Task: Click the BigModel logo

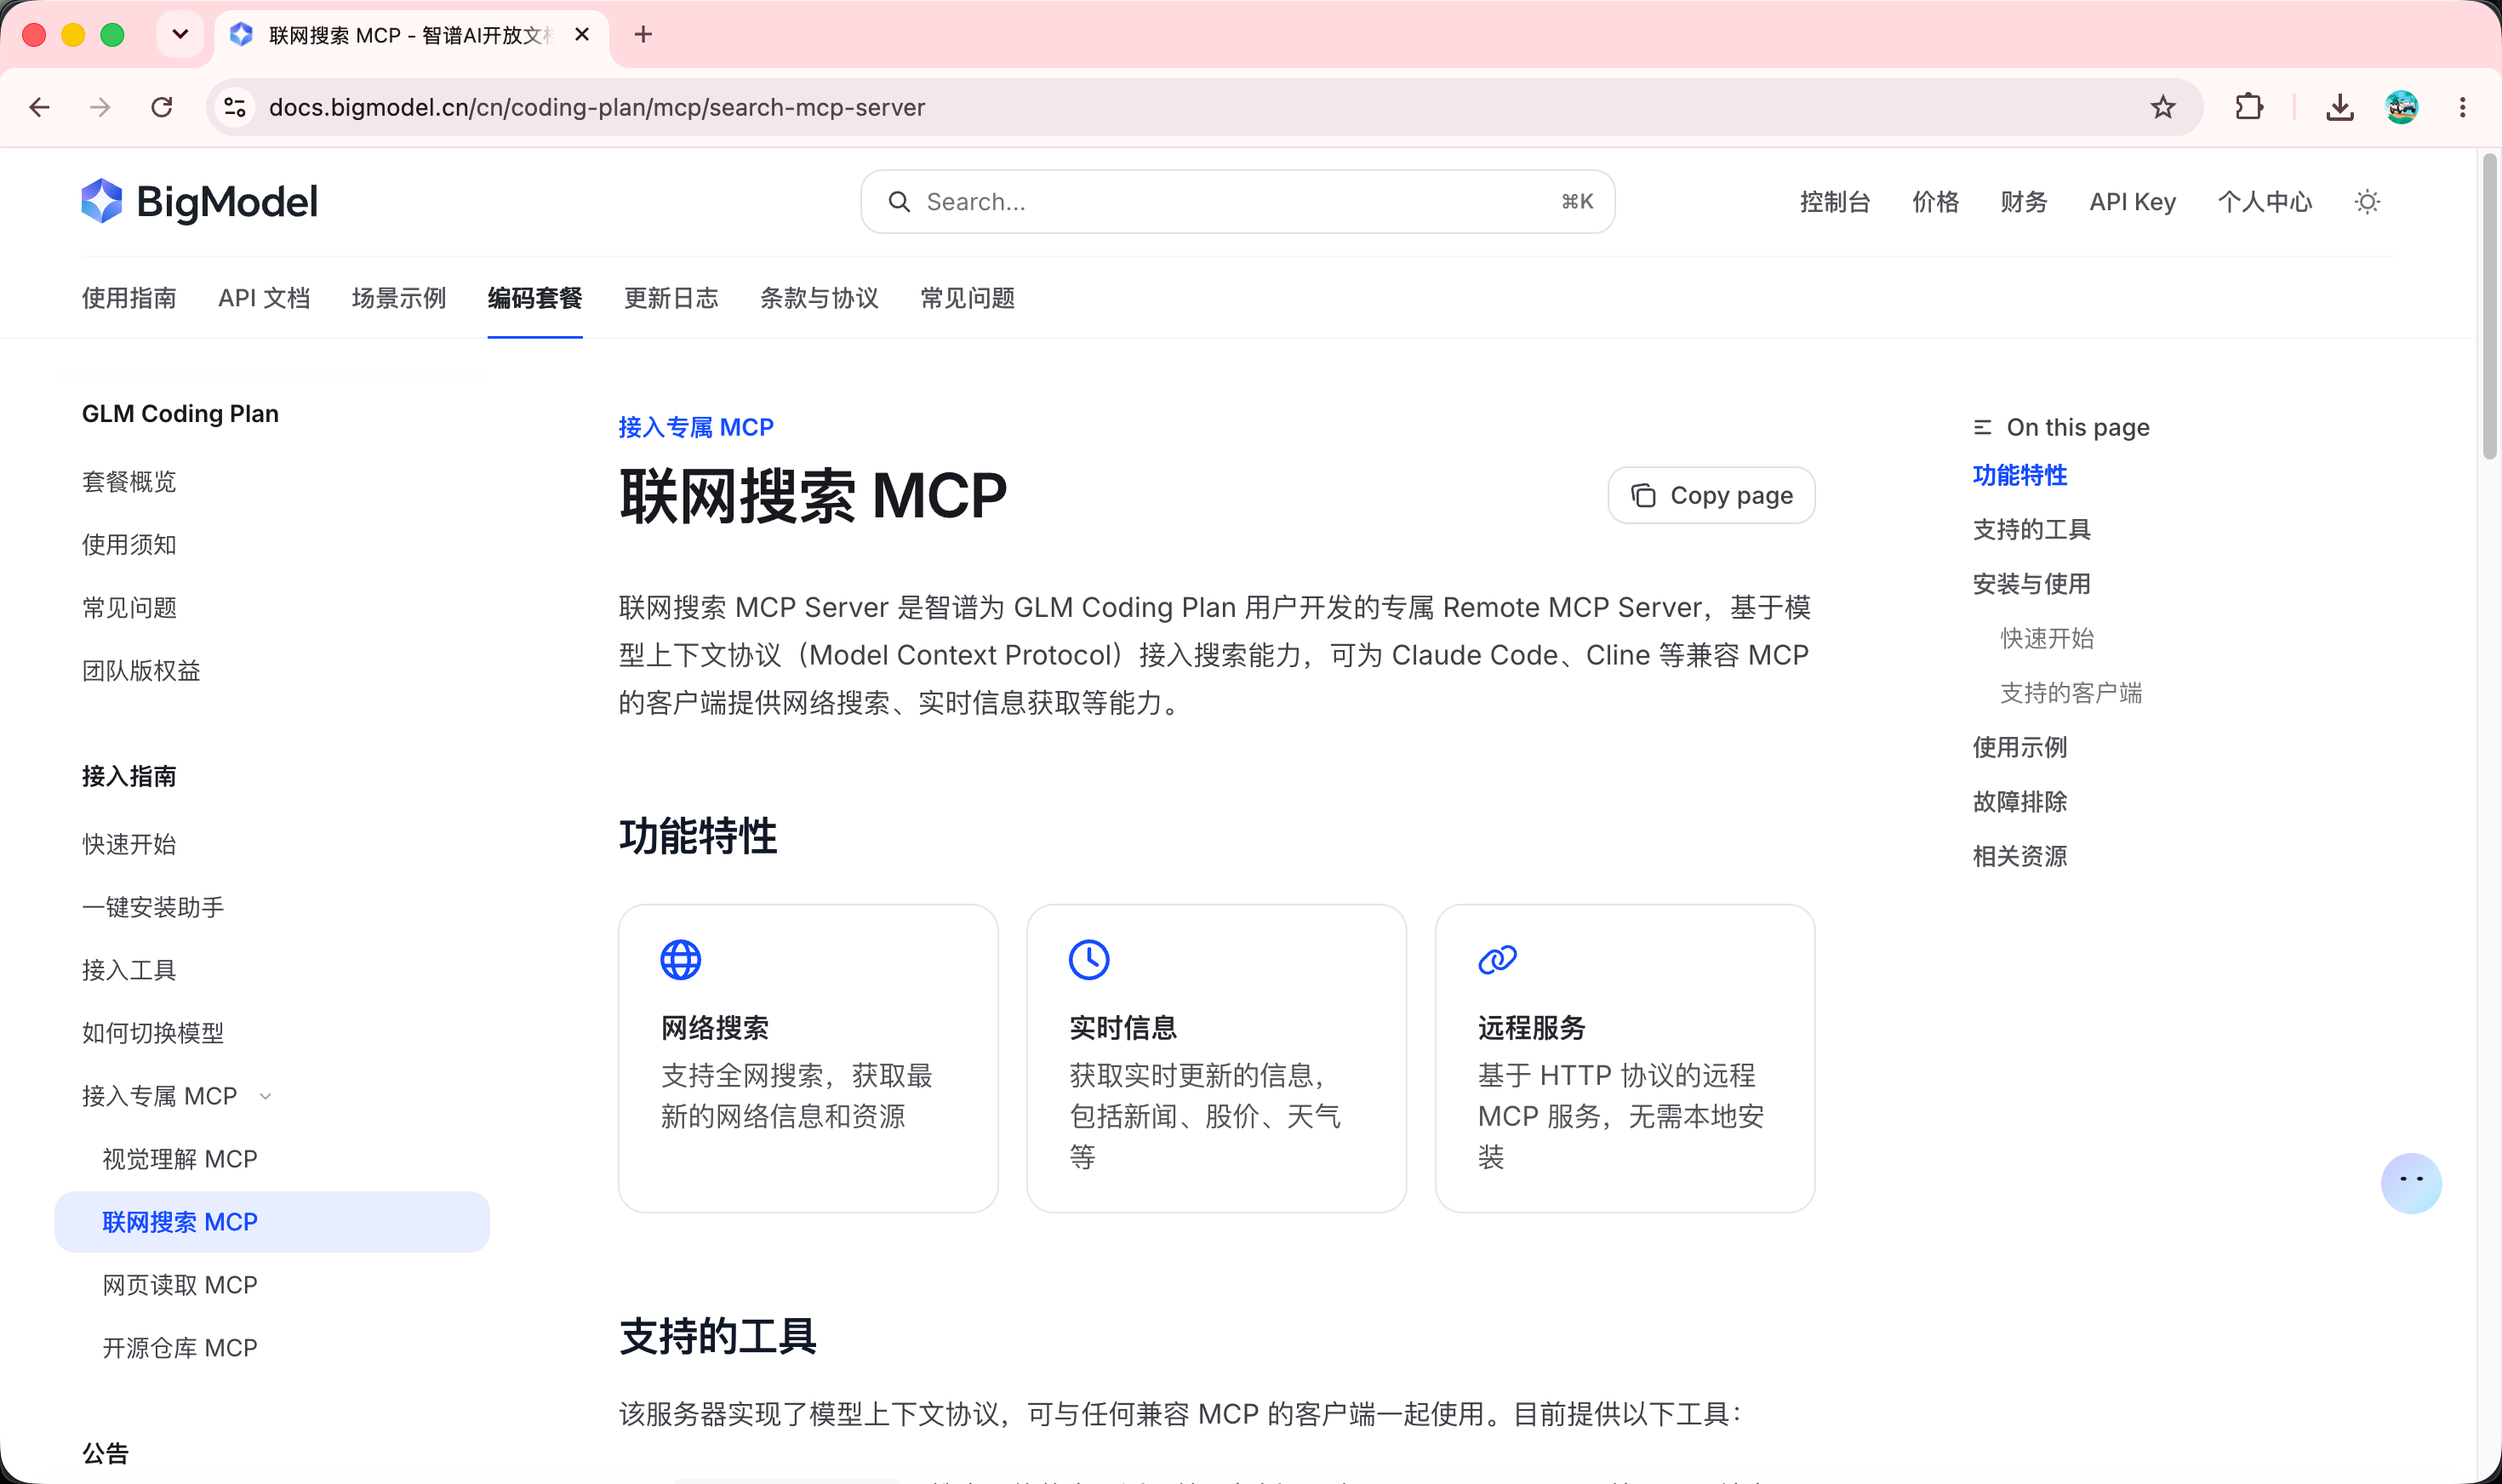Action: pos(200,202)
